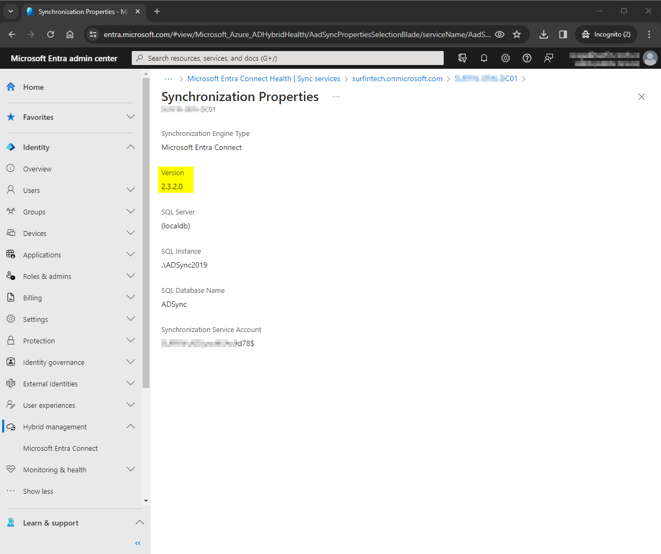Expand the Roles & admins chevron
661x554 pixels.
(131, 276)
